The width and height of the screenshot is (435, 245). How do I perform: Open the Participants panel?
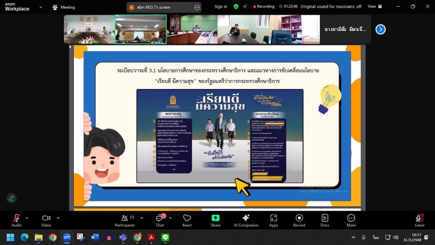pyautogui.click(x=125, y=220)
